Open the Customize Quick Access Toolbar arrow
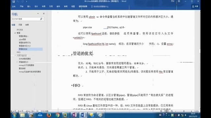The height and width of the screenshot is (118, 211). [26, 1]
